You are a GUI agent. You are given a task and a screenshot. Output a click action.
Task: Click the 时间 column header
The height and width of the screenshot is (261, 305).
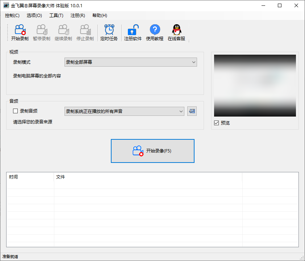pyautogui.click(x=30, y=177)
